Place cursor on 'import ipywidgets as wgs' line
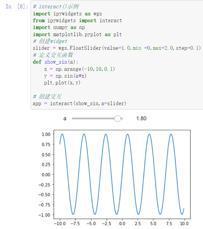203x229 pixels. point(67,14)
